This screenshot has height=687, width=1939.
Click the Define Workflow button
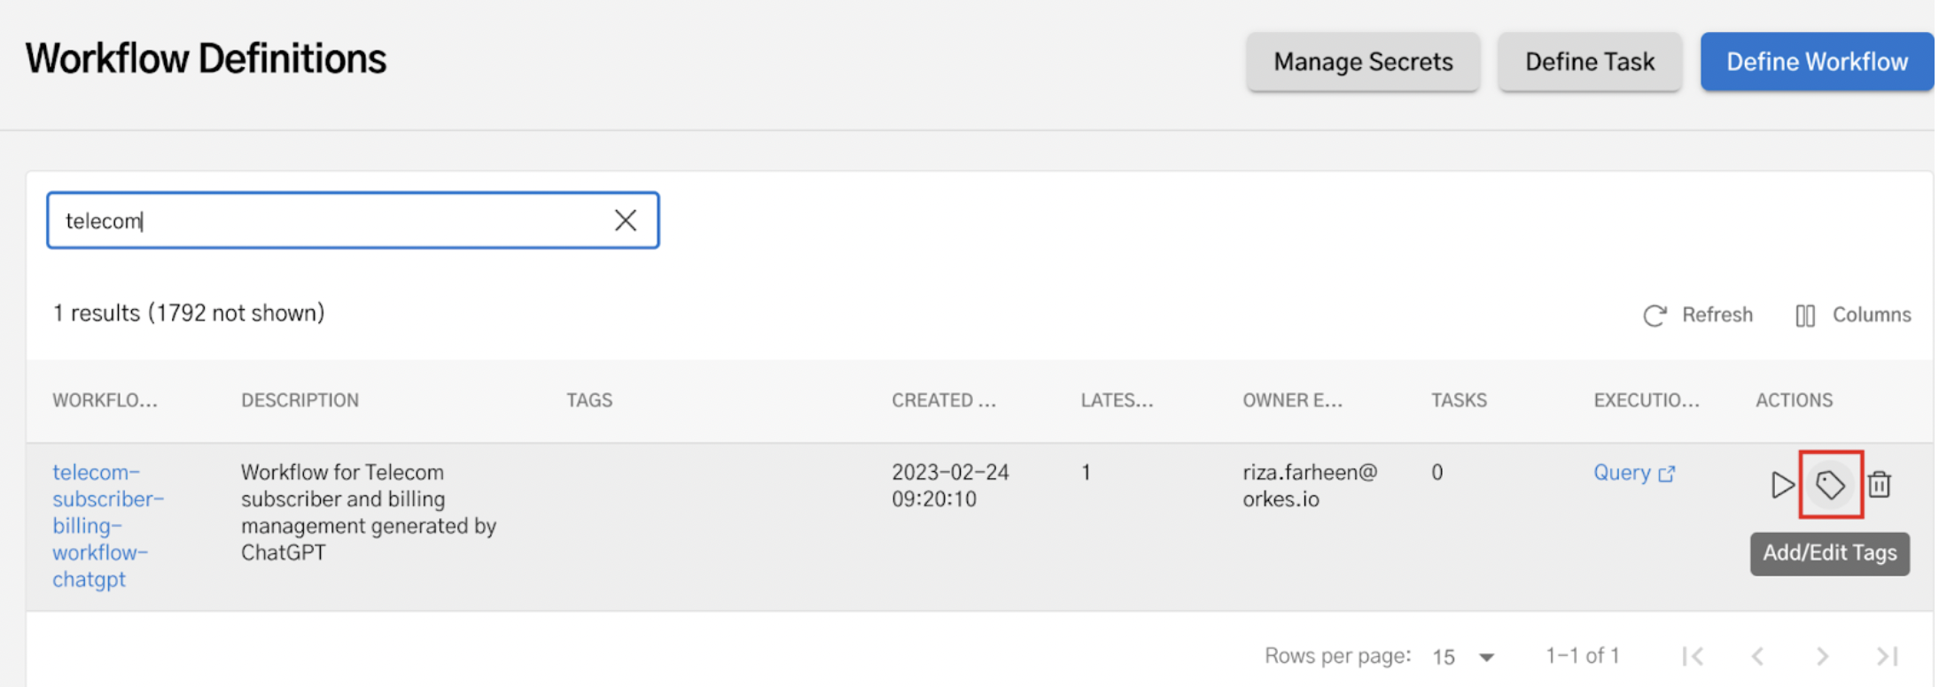click(x=1816, y=61)
